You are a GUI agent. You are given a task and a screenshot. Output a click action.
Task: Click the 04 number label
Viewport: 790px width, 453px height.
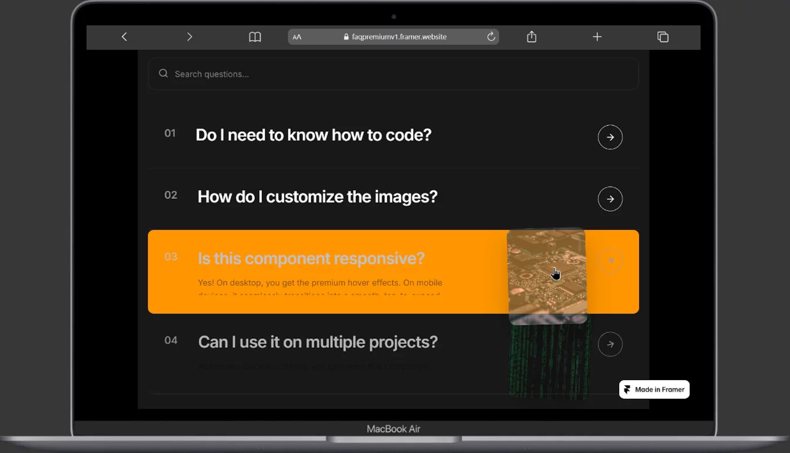tap(171, 341)
